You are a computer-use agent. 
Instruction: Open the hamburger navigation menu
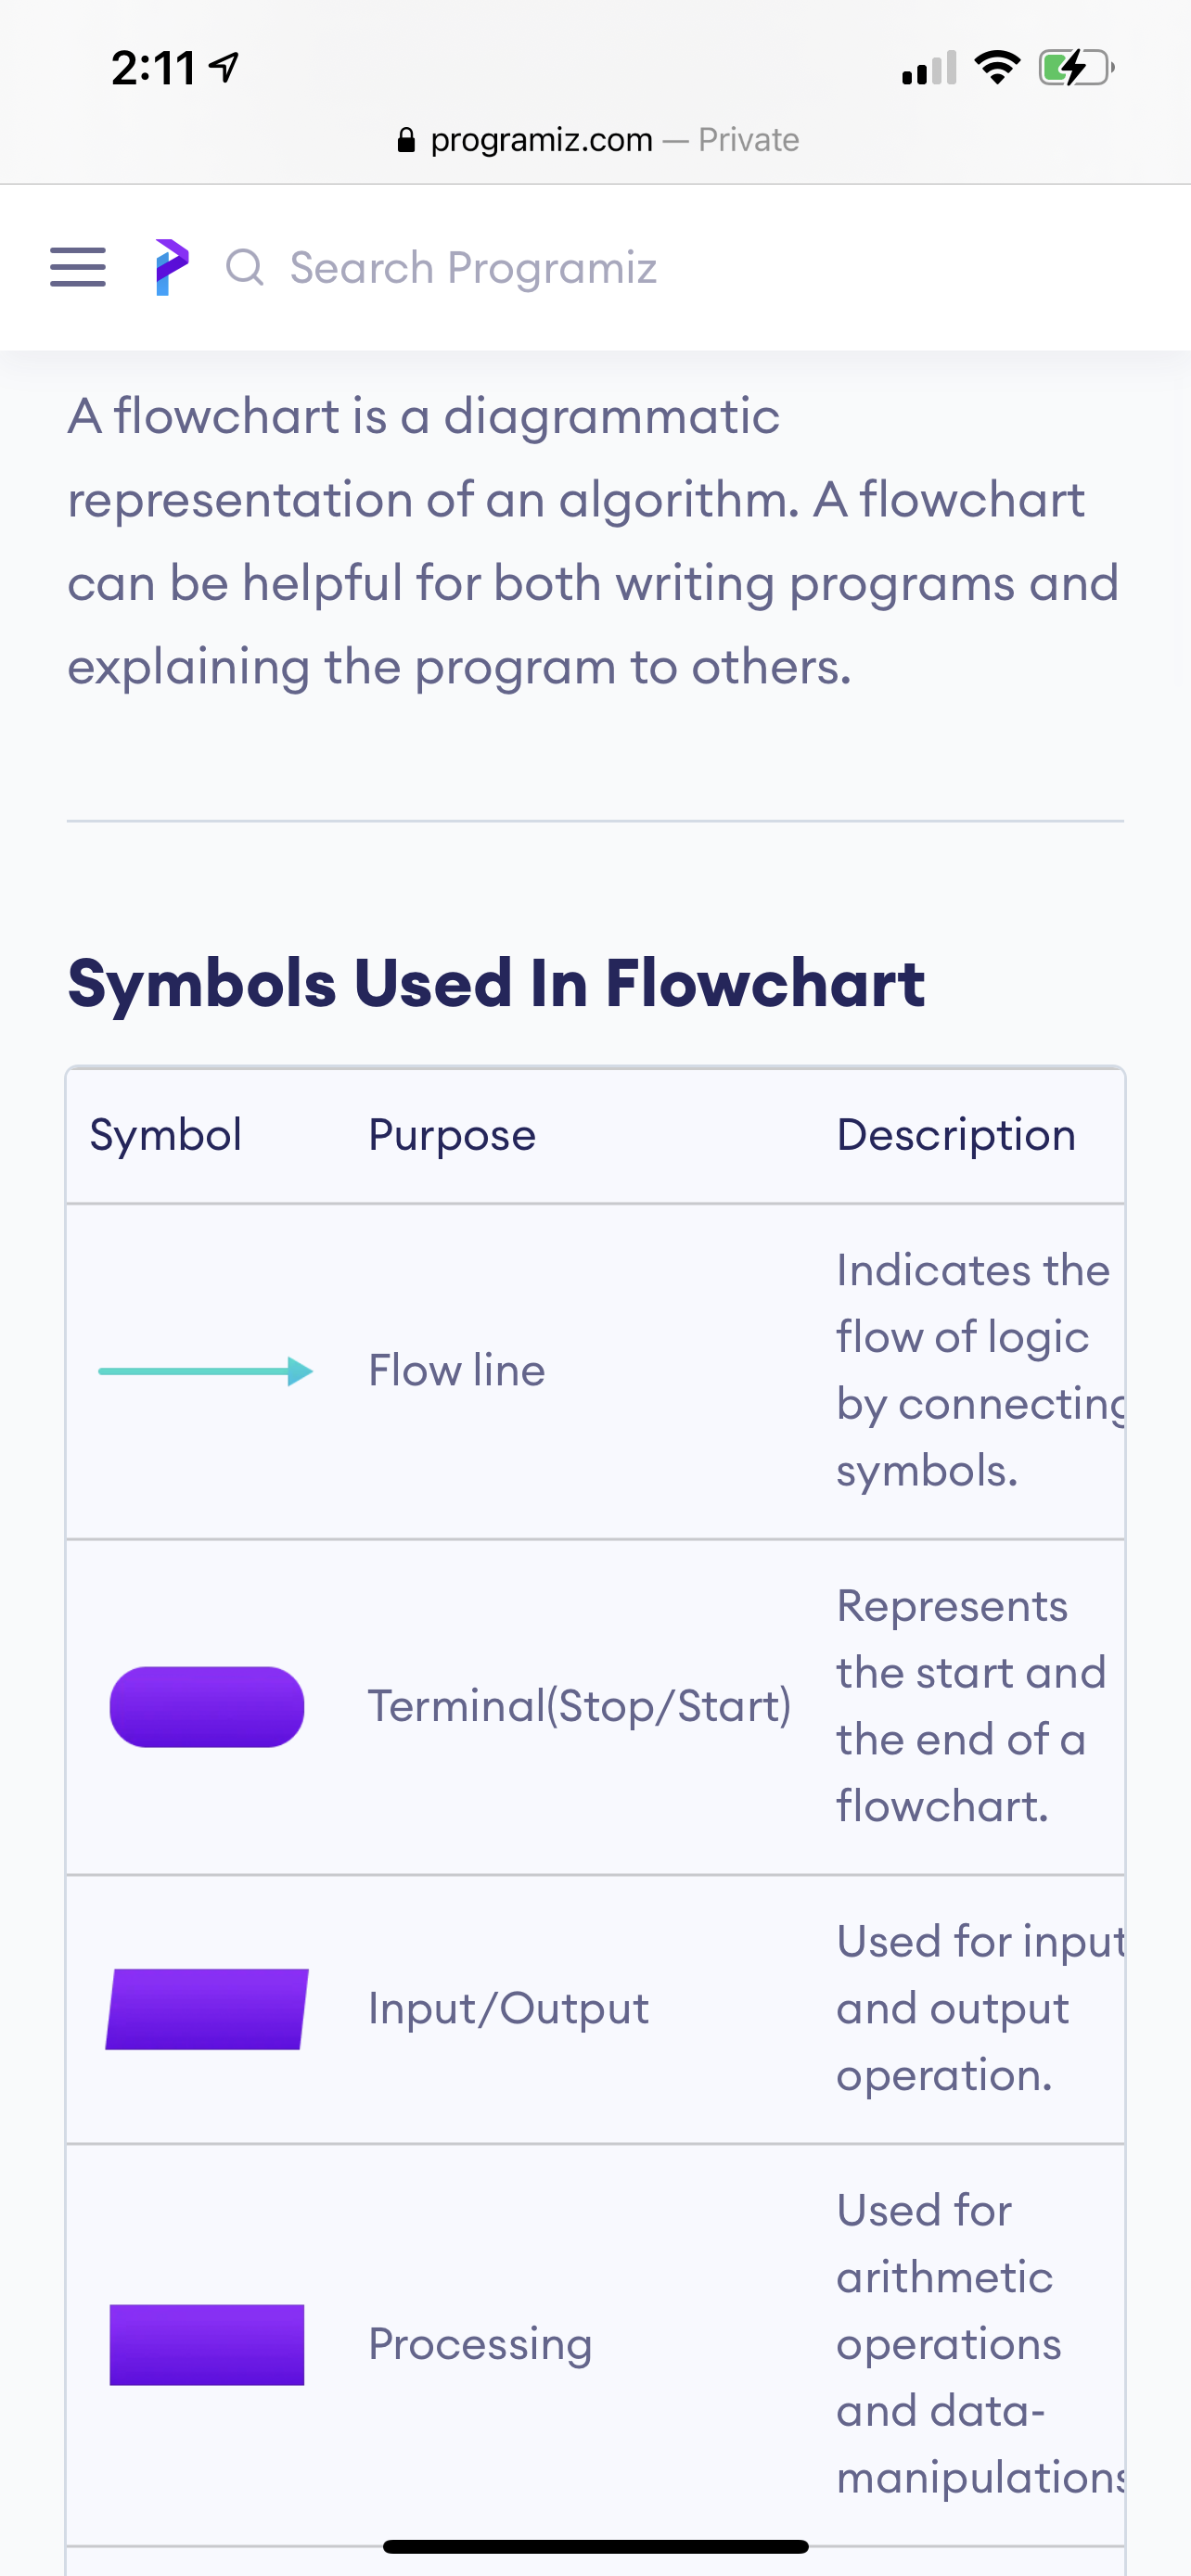pos(78,267)
